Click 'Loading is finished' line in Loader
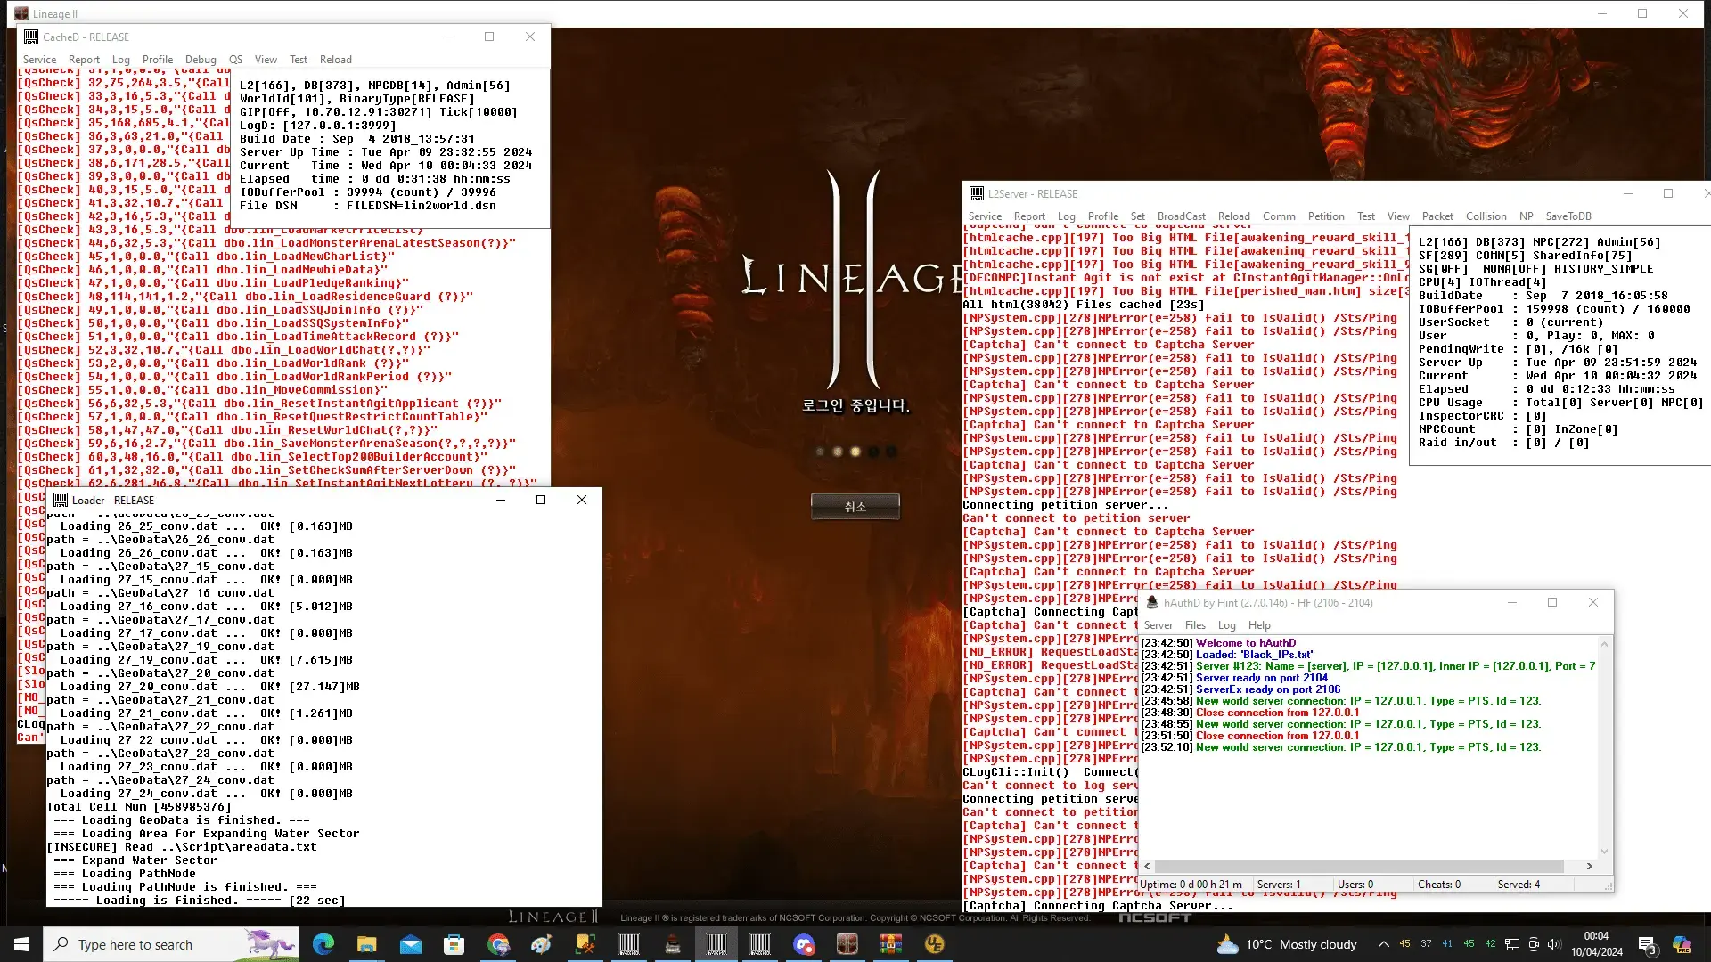This screenshot has width=1711, height=962. [196, 901]
